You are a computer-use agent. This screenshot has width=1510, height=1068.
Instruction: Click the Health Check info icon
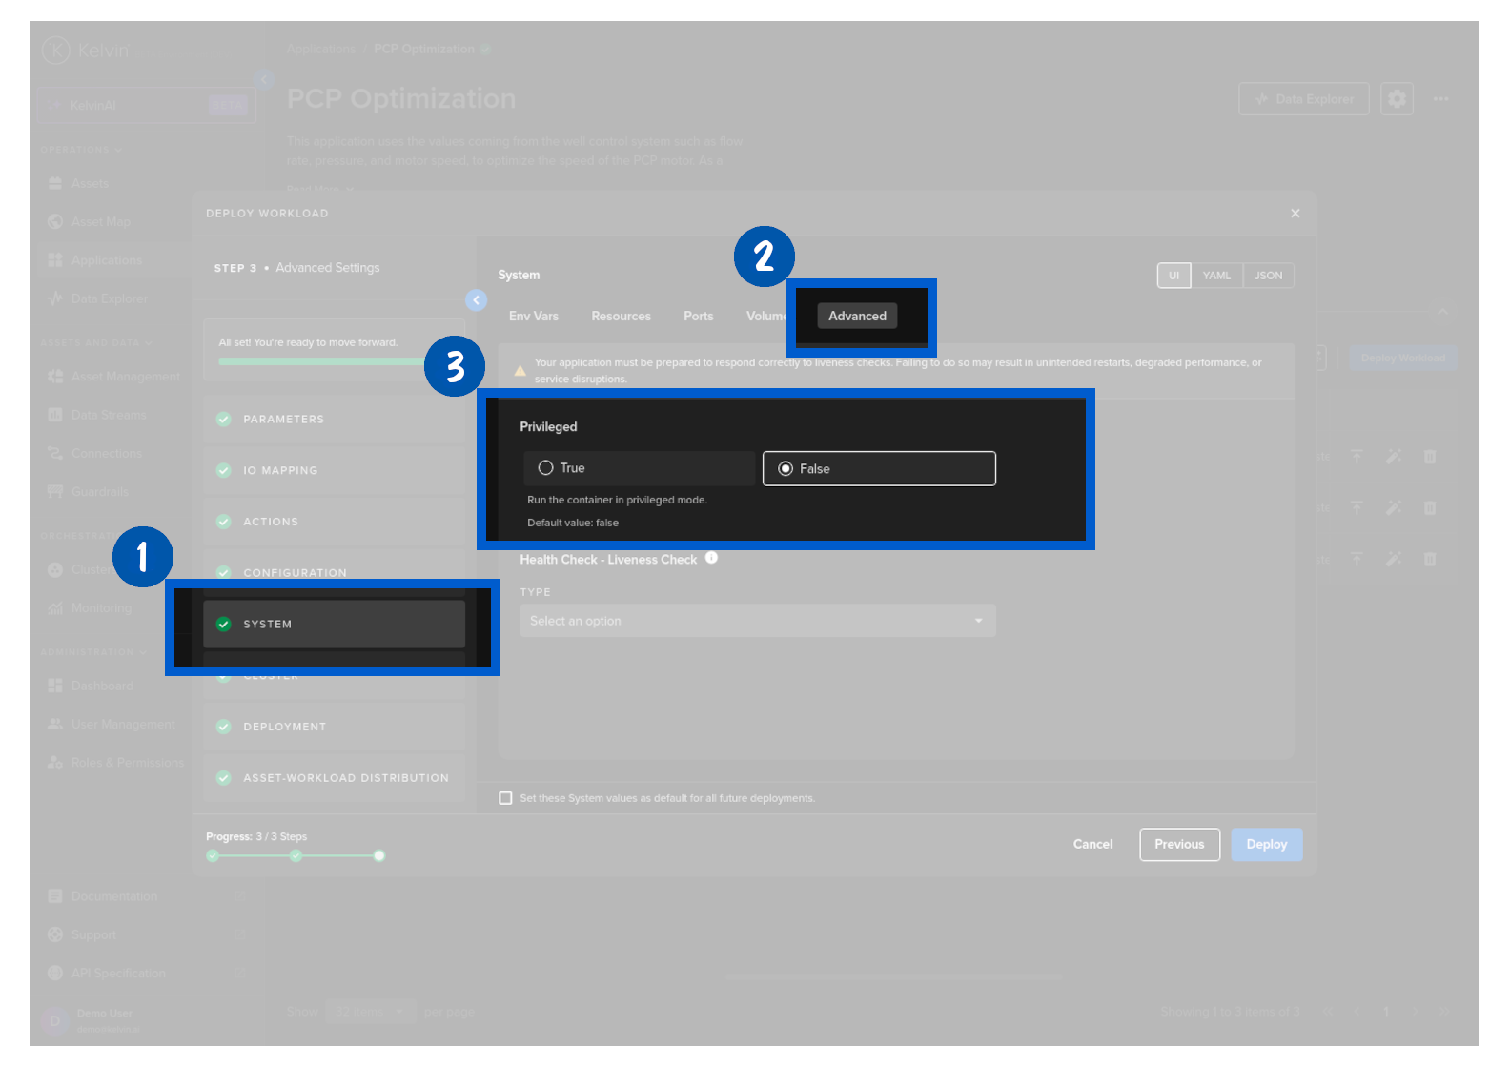pyautogui.click(x=711, y=558)
